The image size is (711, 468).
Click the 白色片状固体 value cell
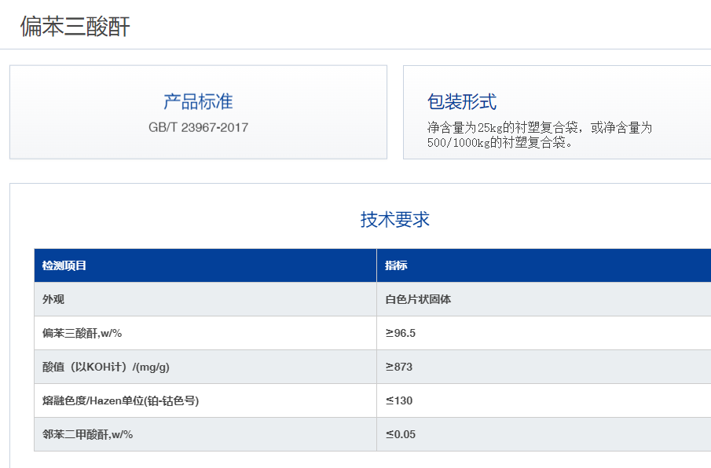click(544, 299)
